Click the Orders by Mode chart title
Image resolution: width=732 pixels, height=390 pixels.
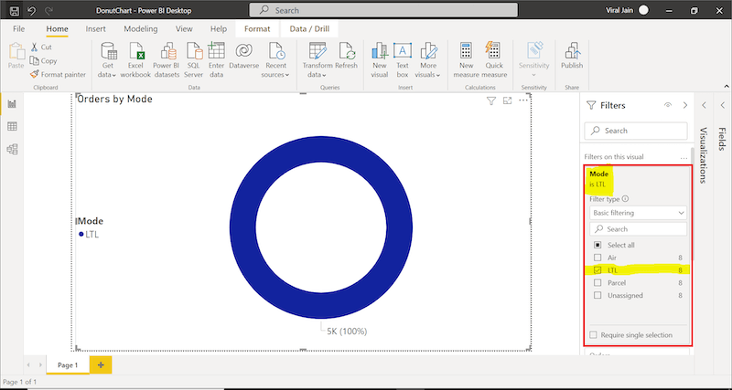tap(115, 99)
